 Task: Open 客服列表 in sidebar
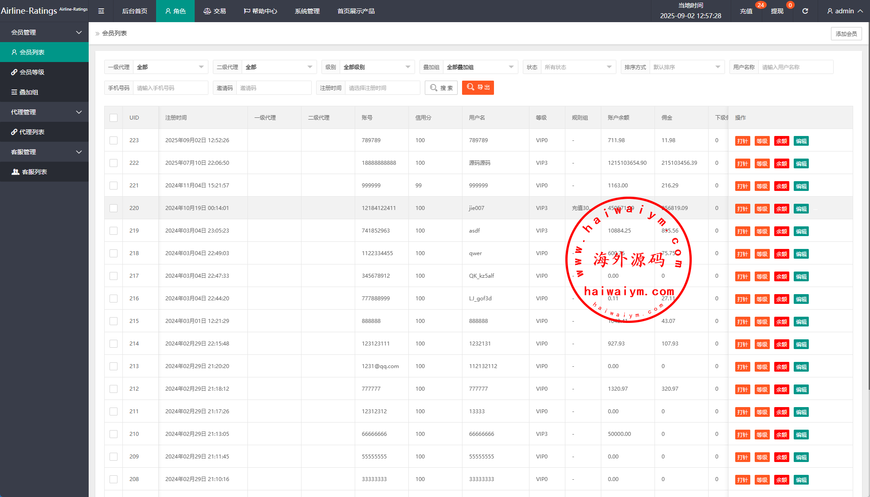coord(35,172)
